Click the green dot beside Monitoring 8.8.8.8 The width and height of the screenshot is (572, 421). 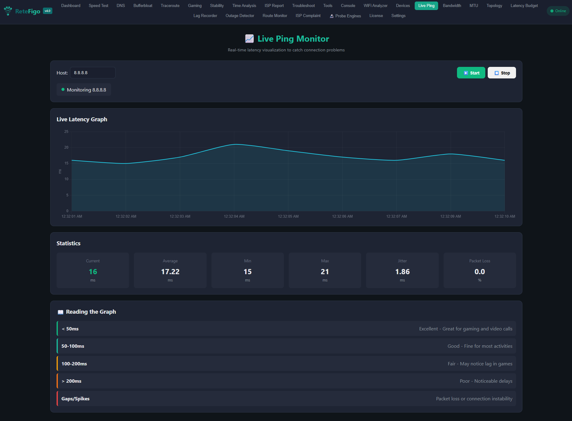(63, 89)
